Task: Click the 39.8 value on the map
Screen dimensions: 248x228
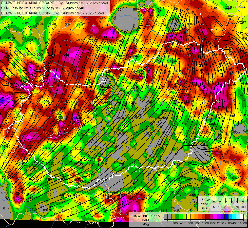Action: point(121,118)
